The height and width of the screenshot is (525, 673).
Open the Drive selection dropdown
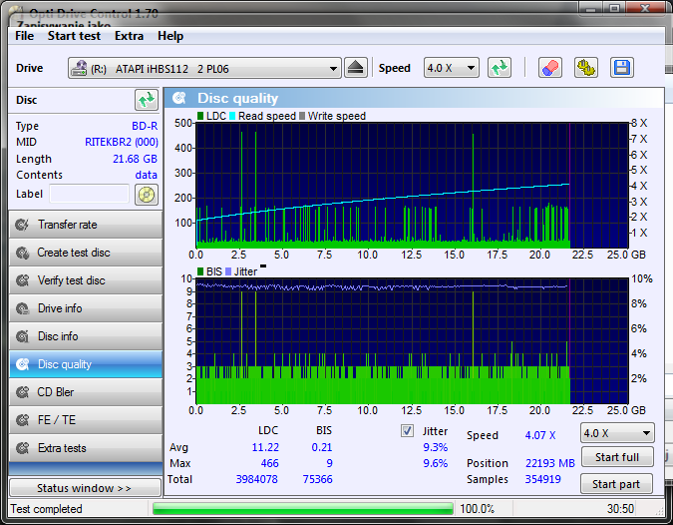coord(204,68)
